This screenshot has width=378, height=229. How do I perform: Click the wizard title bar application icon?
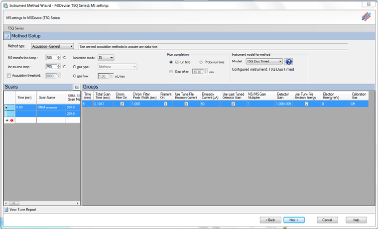point(5,5)
